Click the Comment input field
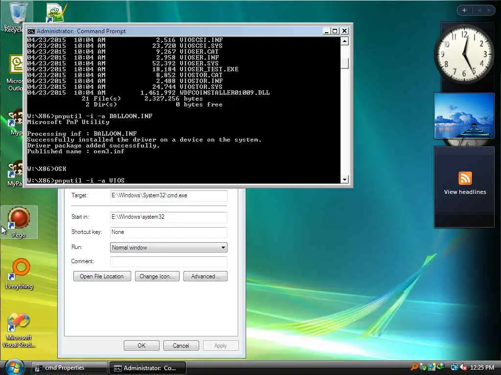The width and height of the screenshot is (501, 375). tap(168, 262)
